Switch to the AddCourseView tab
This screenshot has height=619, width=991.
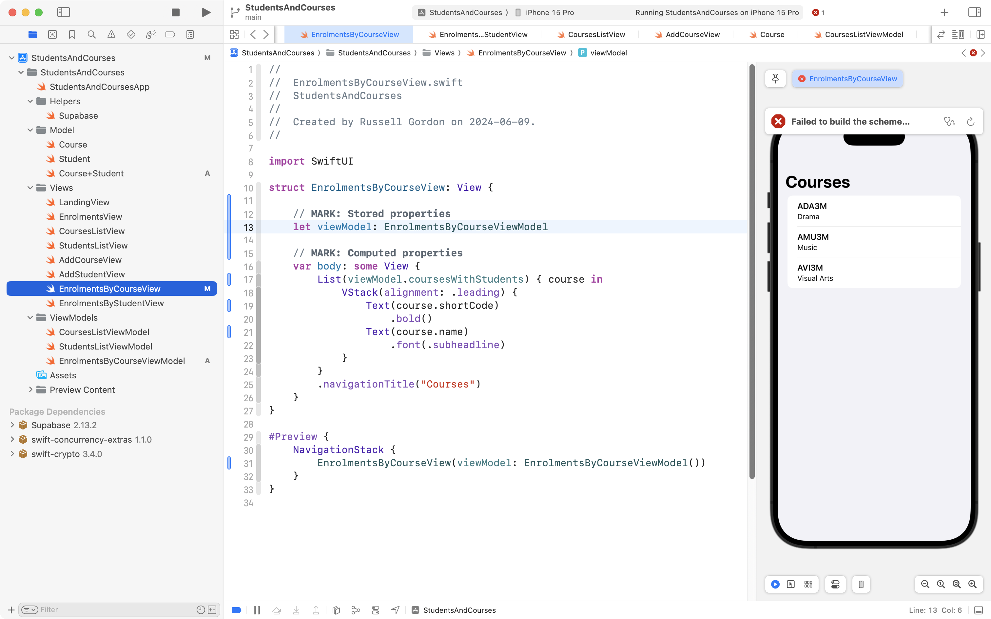coord(692,34)
